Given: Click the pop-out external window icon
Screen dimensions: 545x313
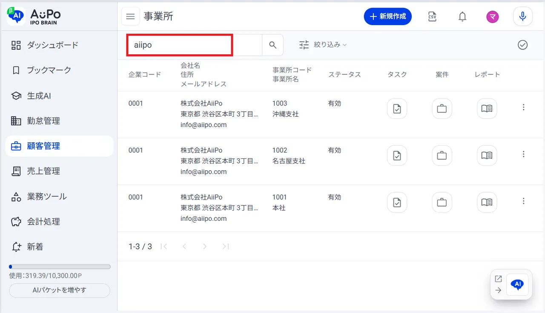Looking at the screenshot, I should pyautogui.click(x=498, y=279).
